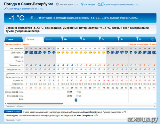This screenshot has height=124, width=160.
Task: Click the horizontal scrollbar thumb under table
Action: [35, 103]
